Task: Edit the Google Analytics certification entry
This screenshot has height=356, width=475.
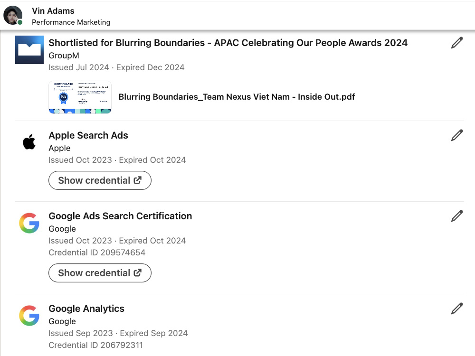Action: [x=457, y=309]
